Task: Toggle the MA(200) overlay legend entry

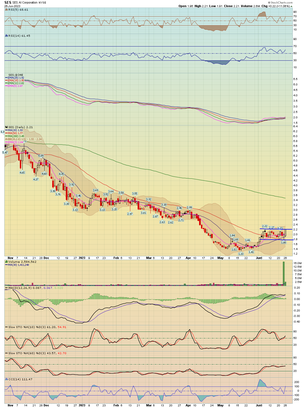Action: [16, 136]
